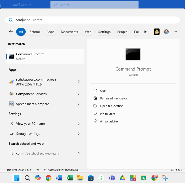Click the user profile avatar icon
Viewport: 185px width, 183px height.
[x=166, y=32]
